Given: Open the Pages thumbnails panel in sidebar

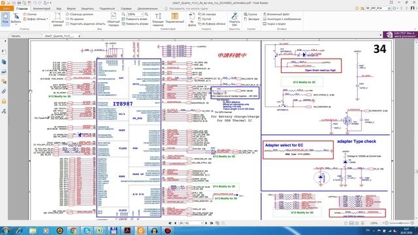Looking at the screenshot, I should [x=4, y=62].
